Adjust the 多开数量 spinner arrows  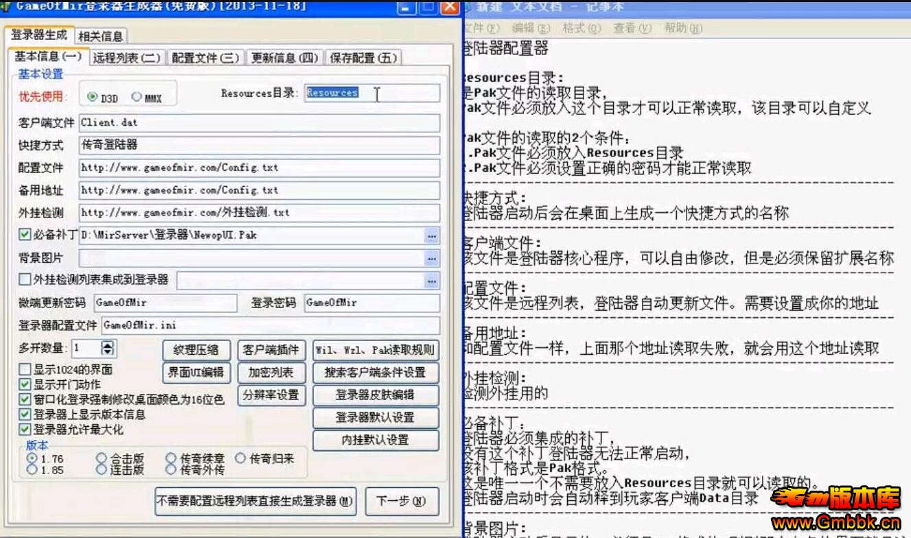(108, 348)
